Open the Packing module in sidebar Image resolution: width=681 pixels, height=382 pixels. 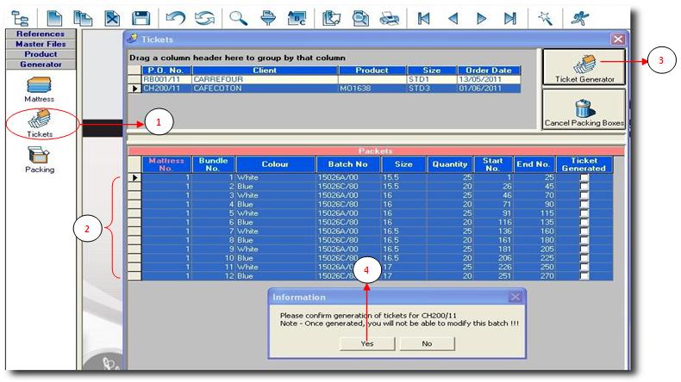pos(40,158)
